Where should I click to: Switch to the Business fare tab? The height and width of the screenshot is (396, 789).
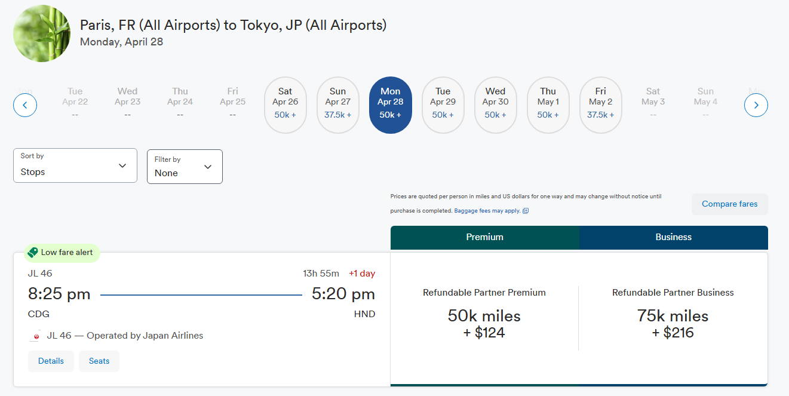[673, 237]
